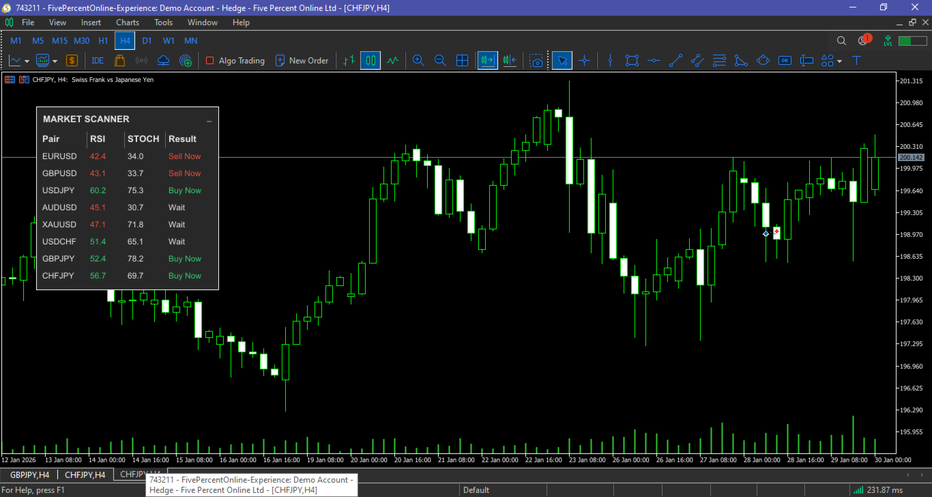Click the Buy Now result for USDJPY
The width and height of the screenshot is (932, 497).
185,190
